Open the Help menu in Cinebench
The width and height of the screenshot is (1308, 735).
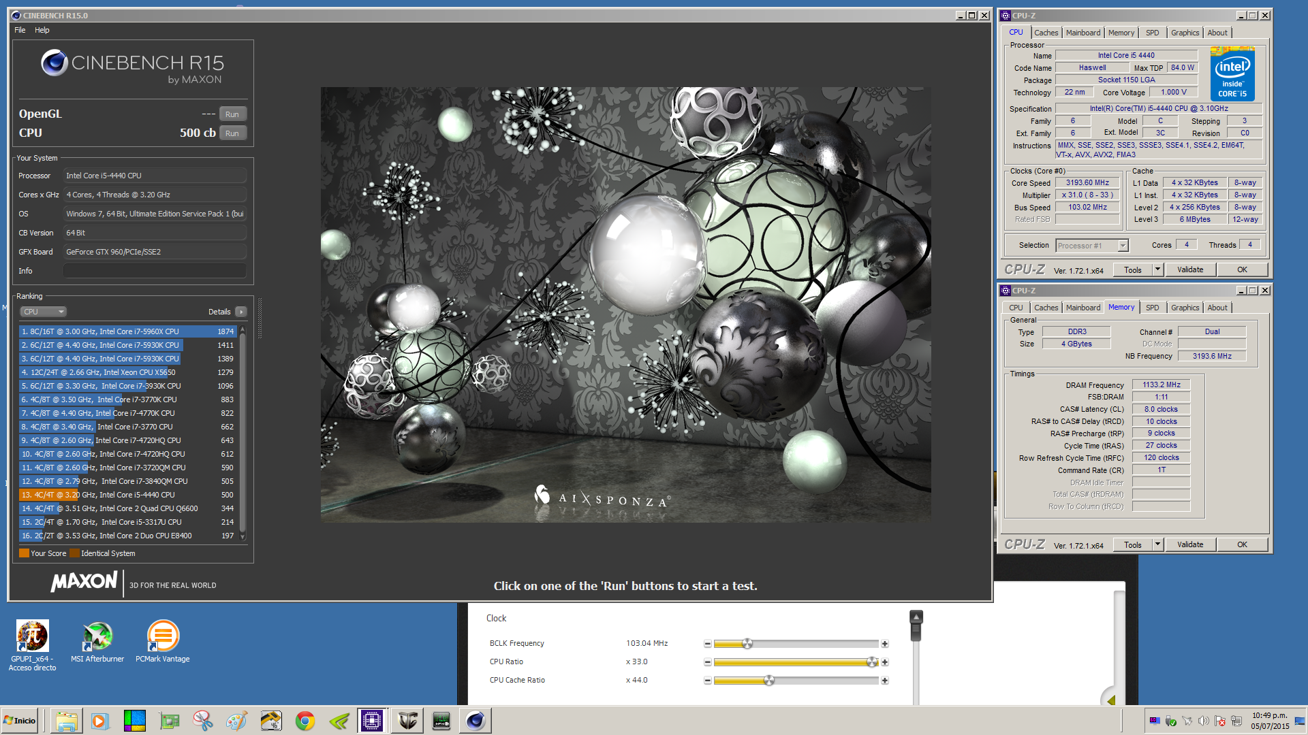click(42, 30)
